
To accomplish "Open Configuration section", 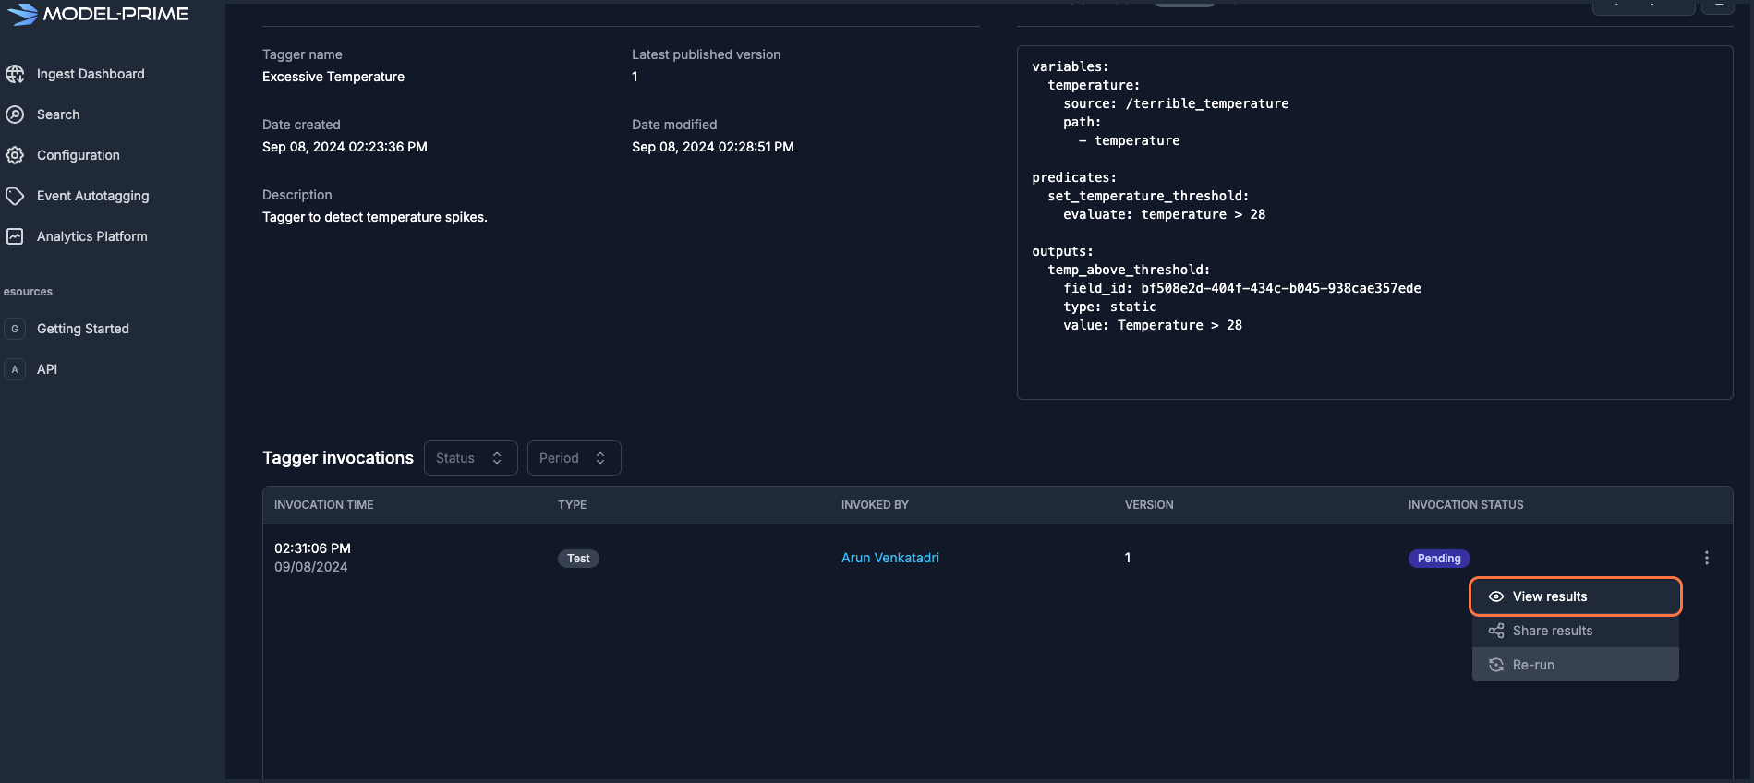I will [79, 155].
